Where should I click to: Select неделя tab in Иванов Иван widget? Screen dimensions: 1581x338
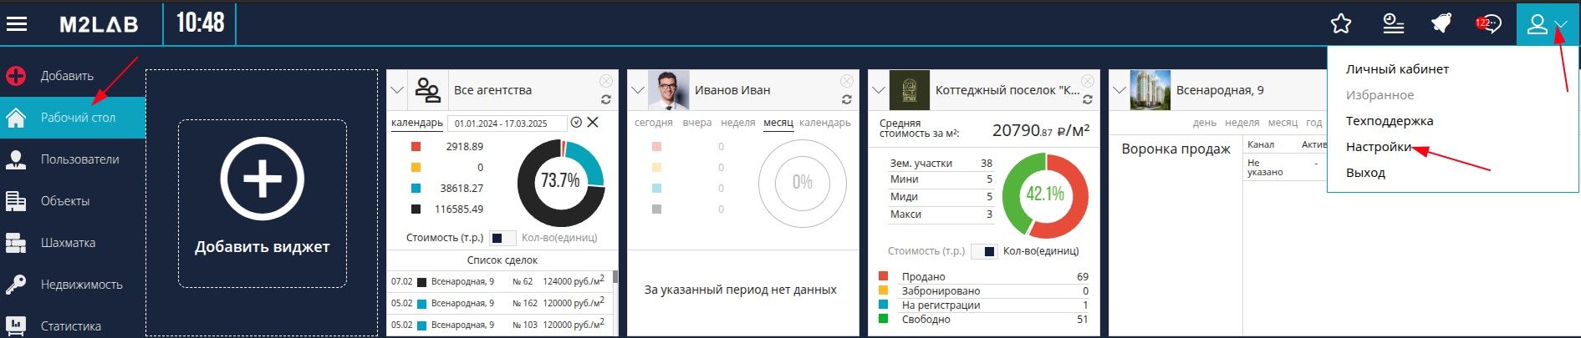click(738, 123)
